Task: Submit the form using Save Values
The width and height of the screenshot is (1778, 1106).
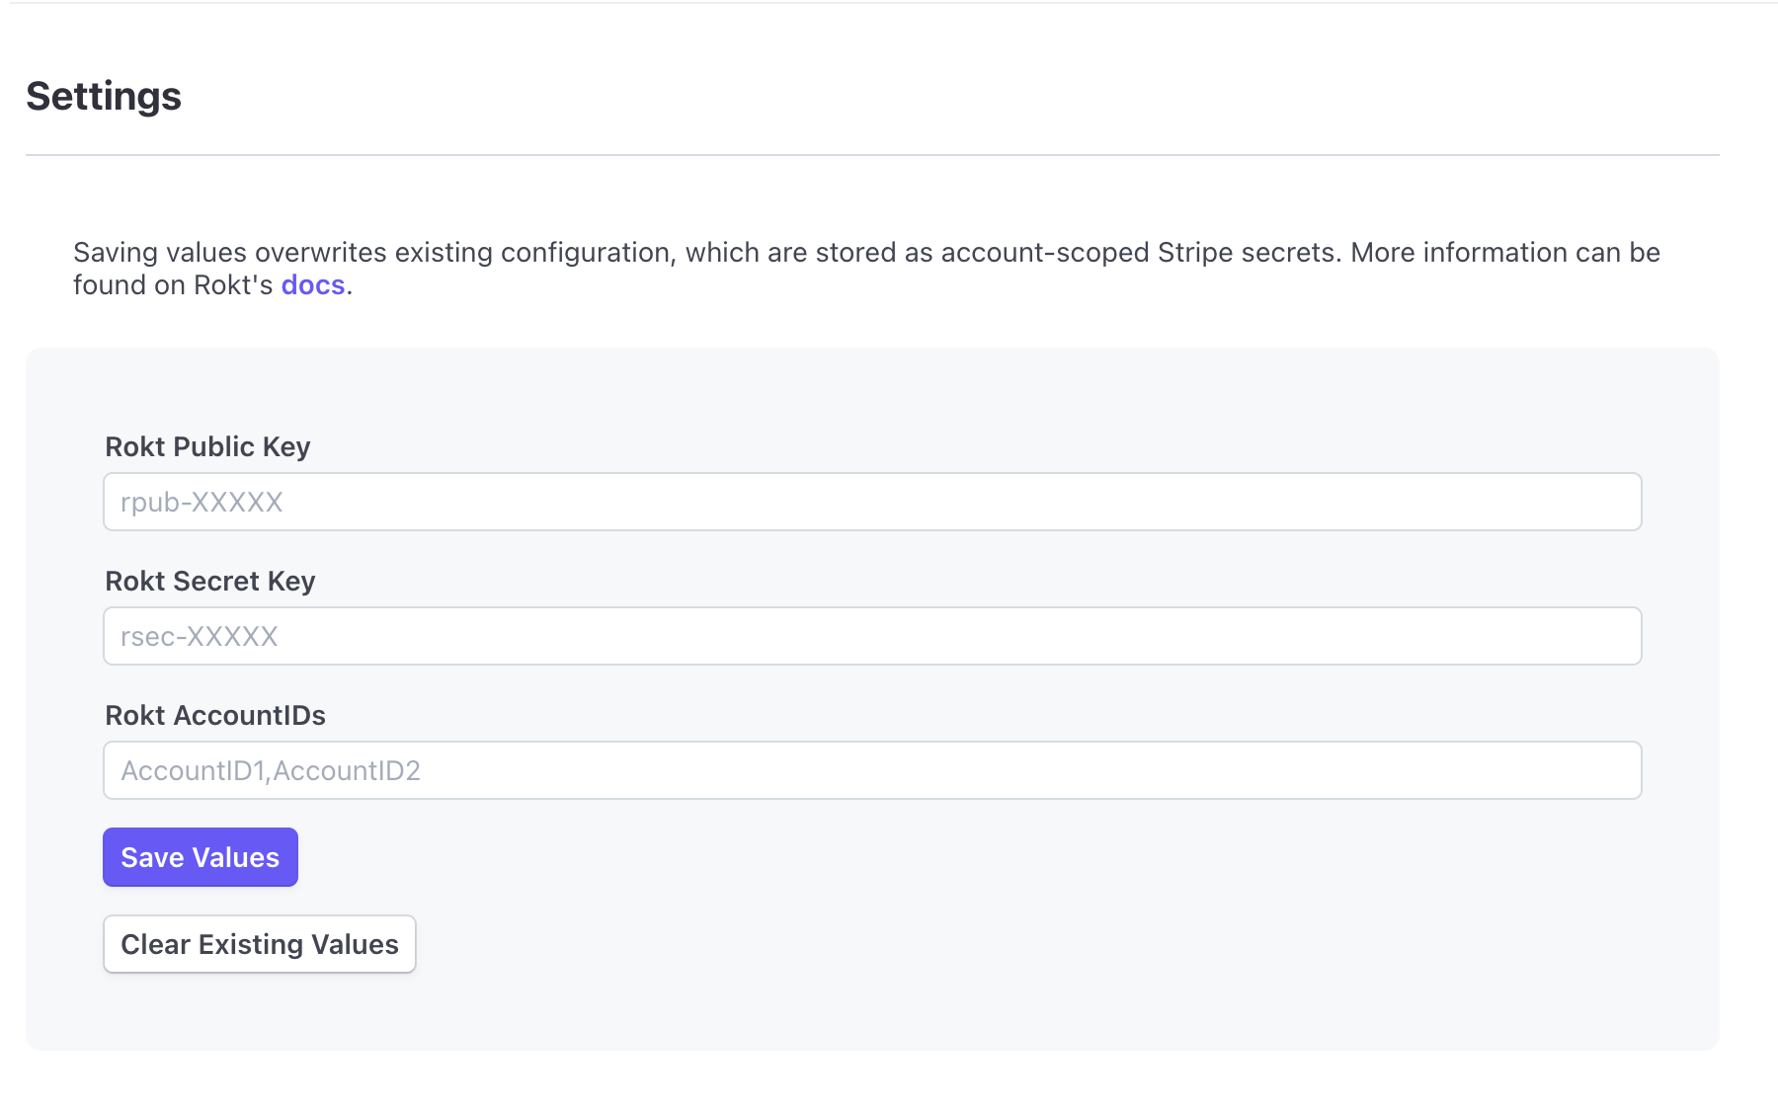Action: 201,857
